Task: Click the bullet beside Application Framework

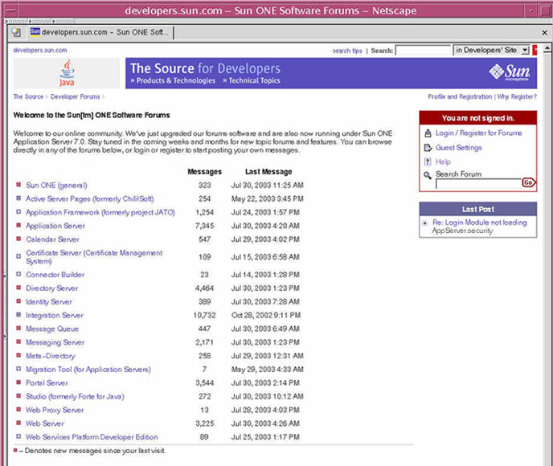Action: click(x=18, y=212)
